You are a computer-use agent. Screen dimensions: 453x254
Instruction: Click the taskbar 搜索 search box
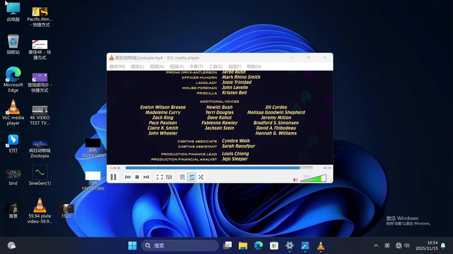pos(180,246)
